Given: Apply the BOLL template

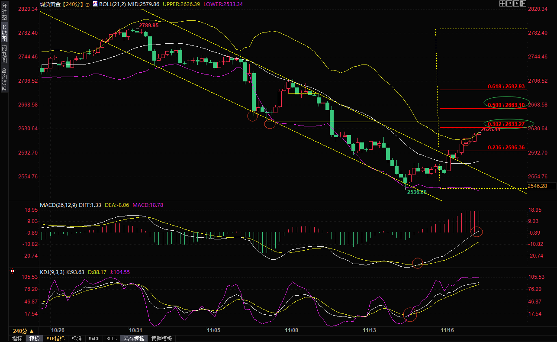Looking at the screenshot, I should pos(111,339).
